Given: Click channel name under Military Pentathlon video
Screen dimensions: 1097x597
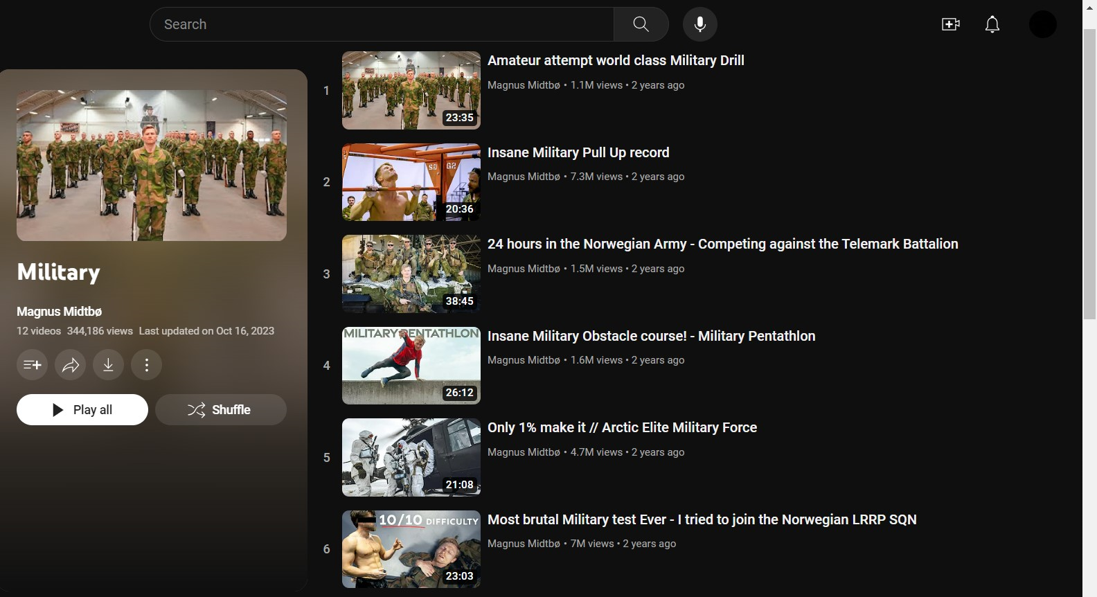Looking at the screenshot, I should point(524,360).
